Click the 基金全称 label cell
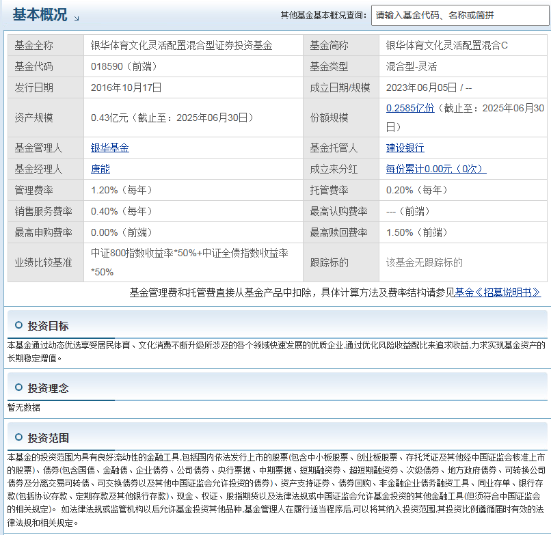Image resolution: width=551 pixels, height=535 pixels. pos(46,45)
